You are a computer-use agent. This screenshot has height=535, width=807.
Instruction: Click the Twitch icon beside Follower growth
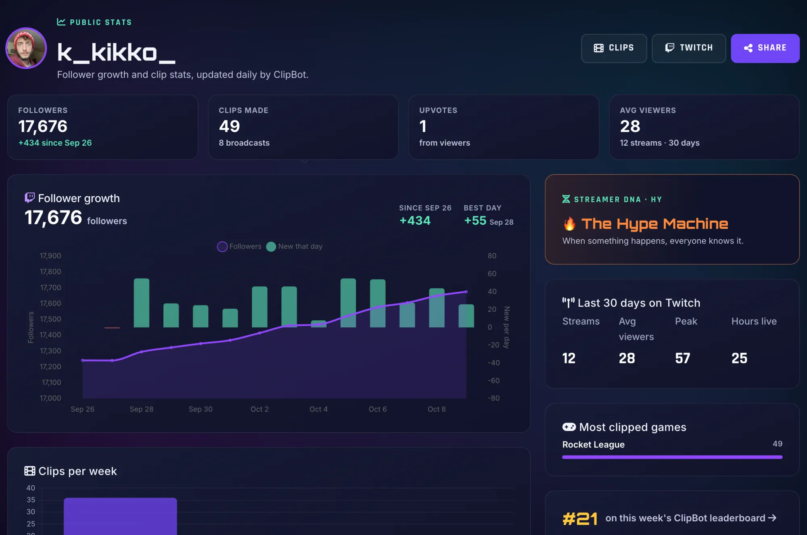(x=29, y=198)
